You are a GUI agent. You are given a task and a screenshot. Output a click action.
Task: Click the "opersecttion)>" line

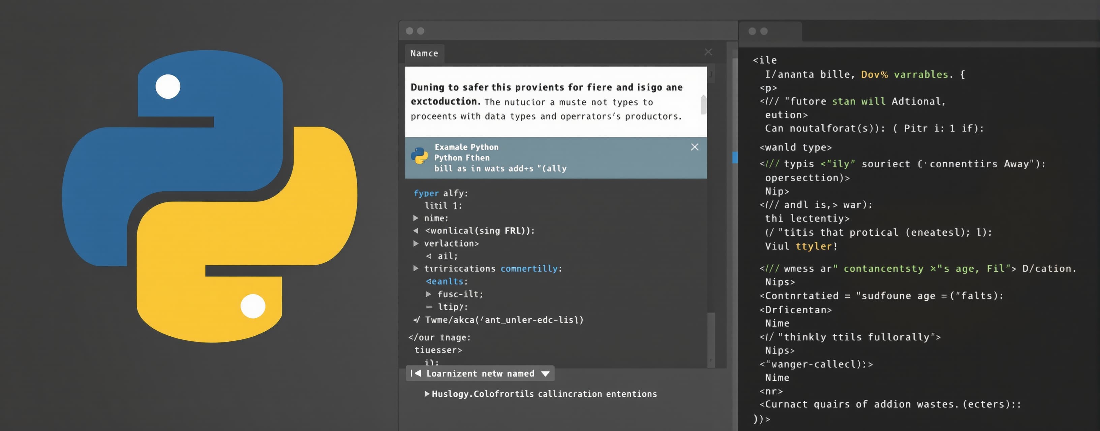807,177
